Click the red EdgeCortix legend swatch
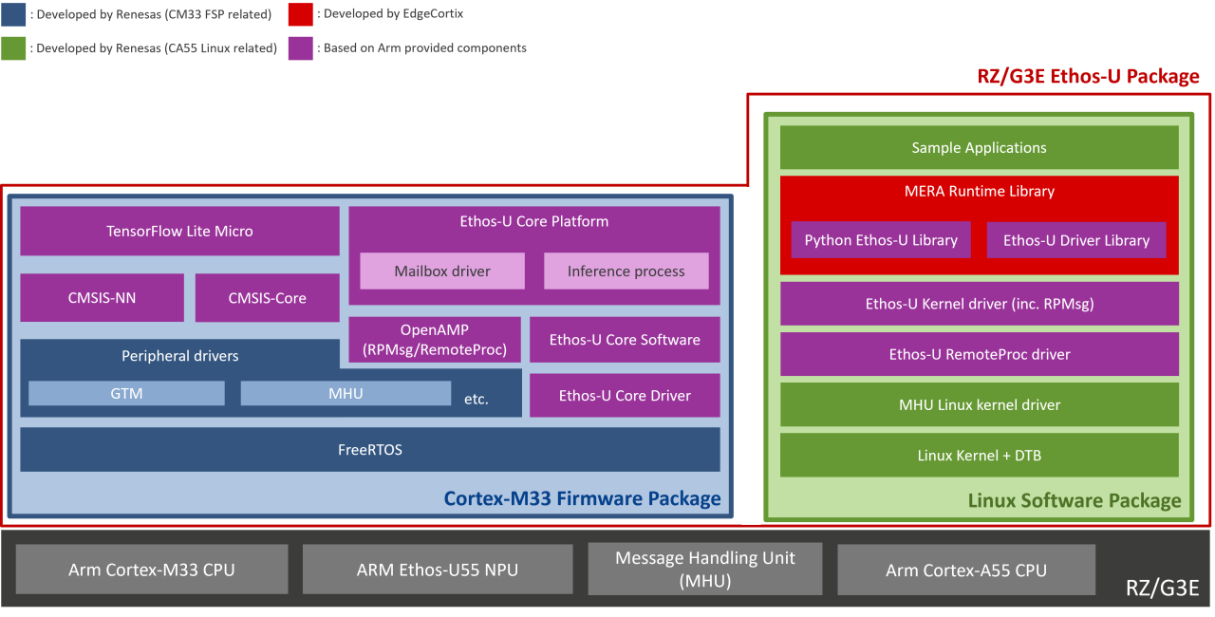The height and width of the screenshot is (617, 1215). click(x=300, y=14)
